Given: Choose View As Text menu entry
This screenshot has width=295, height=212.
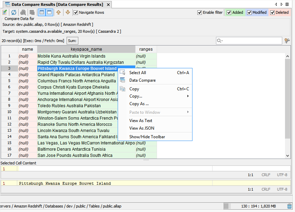Looking at the screenshot, I should click(155, 121).
